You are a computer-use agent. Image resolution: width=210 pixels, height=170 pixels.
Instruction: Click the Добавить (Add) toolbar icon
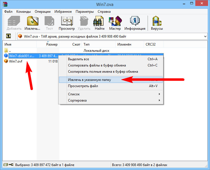14,23
